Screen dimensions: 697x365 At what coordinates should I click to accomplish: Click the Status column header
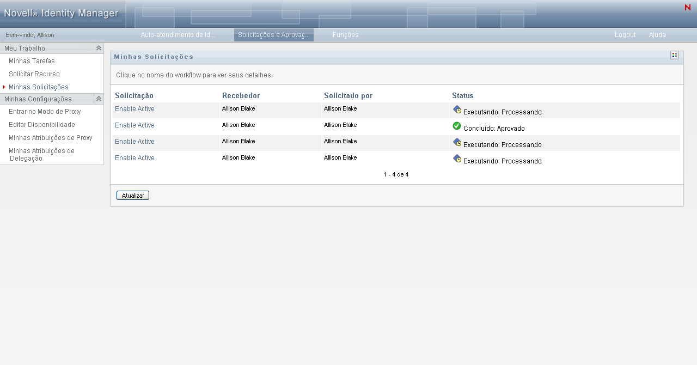click(463, 96)
